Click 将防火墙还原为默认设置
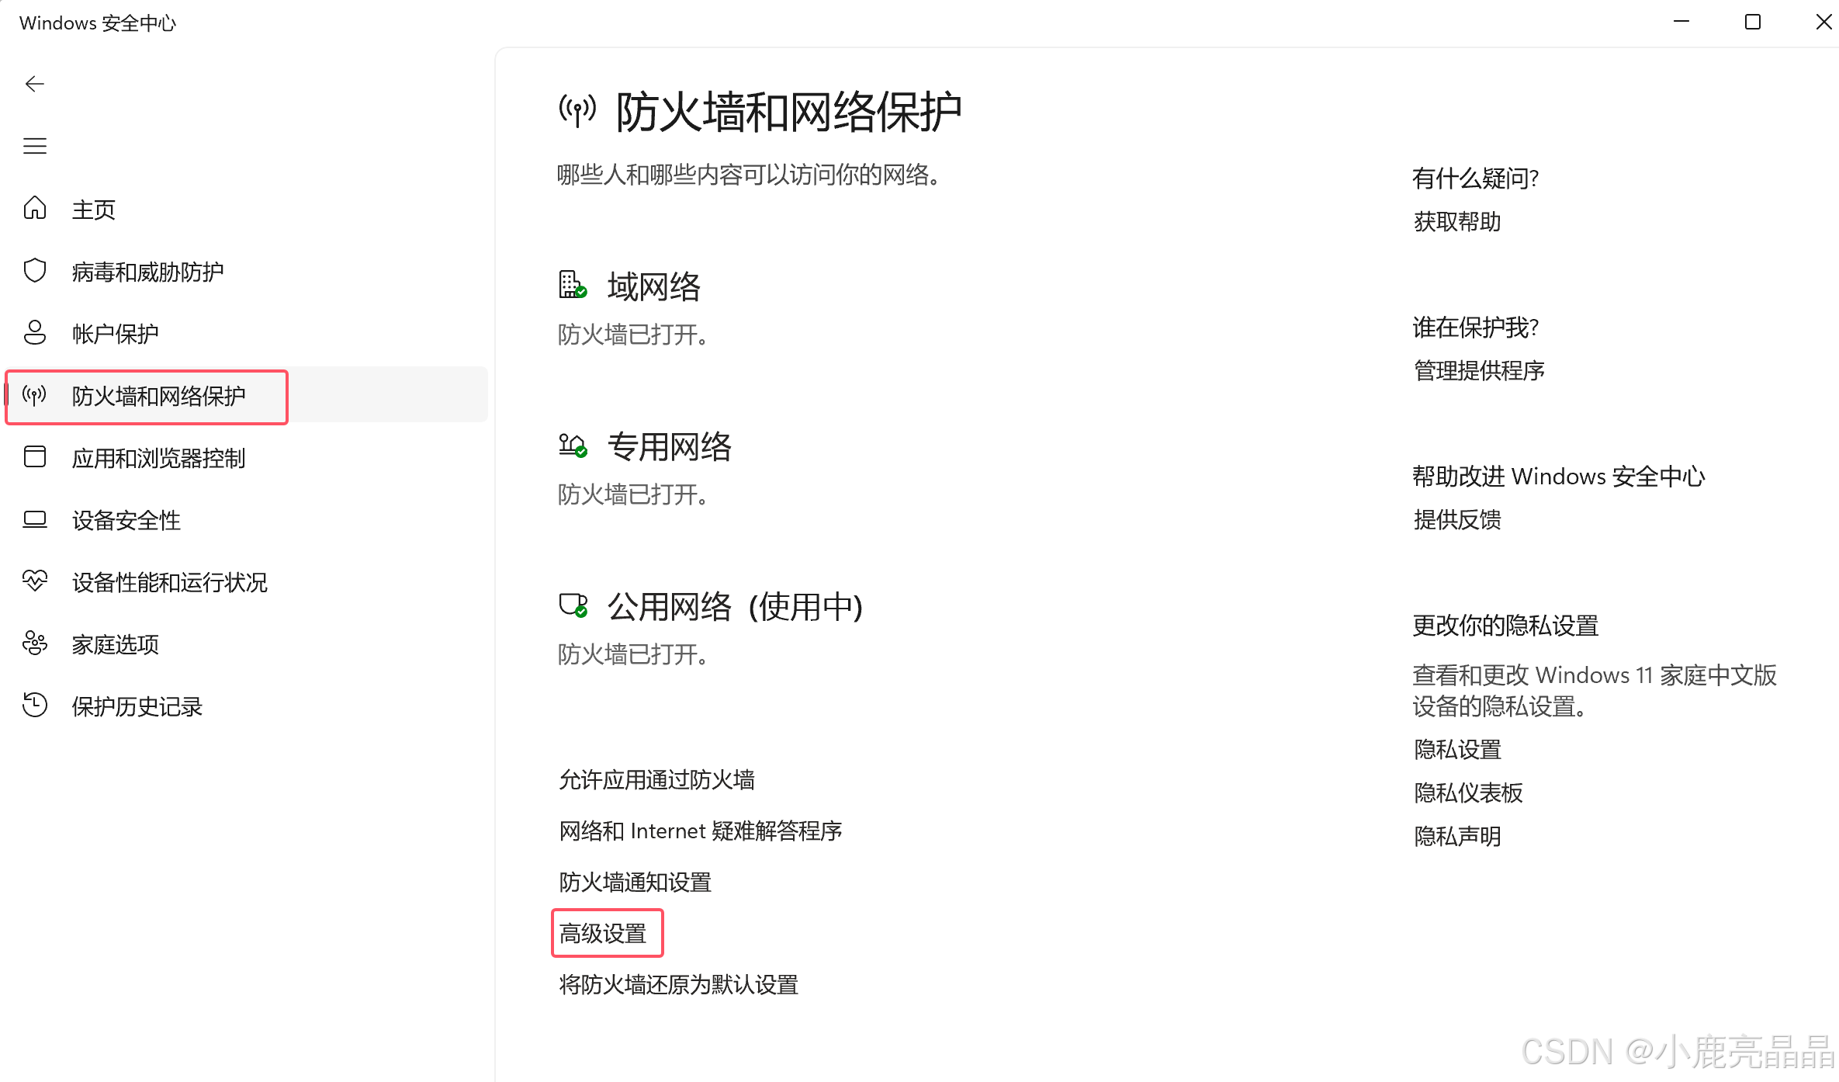1839x1082 pixels. [678, 985]
